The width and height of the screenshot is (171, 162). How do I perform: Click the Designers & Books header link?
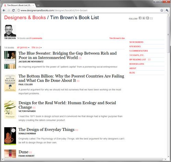click(x=25, y=18)
